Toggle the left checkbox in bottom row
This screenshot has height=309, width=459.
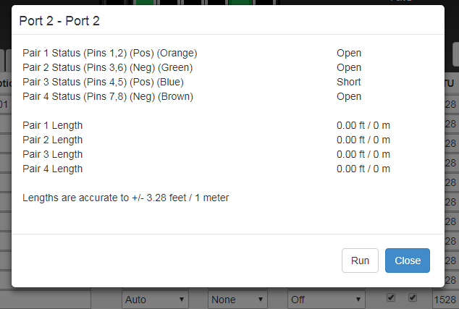point(391,297)
